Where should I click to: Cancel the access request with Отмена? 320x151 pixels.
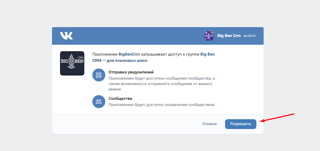point(209,124)
